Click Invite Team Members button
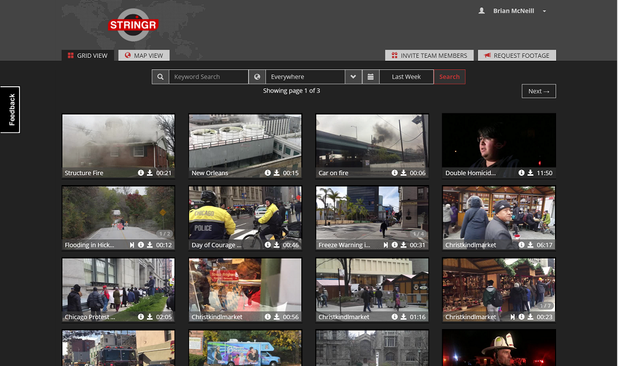This screenshot has width=618, height=366. point(429,56)
